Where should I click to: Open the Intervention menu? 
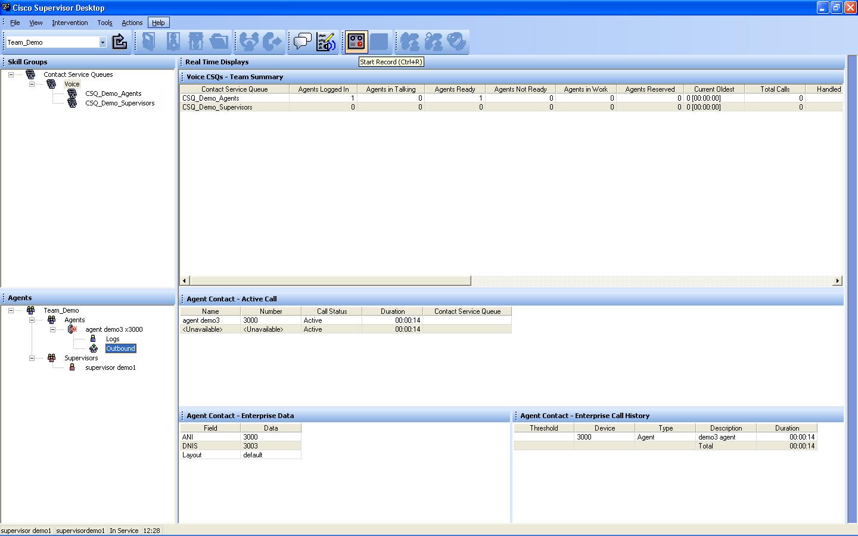(x=70, y=23)
